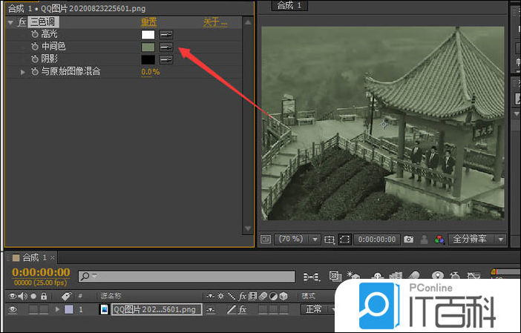
Task: Click the Midtones (中间色) green color swatch
Action: coord(148,47)
